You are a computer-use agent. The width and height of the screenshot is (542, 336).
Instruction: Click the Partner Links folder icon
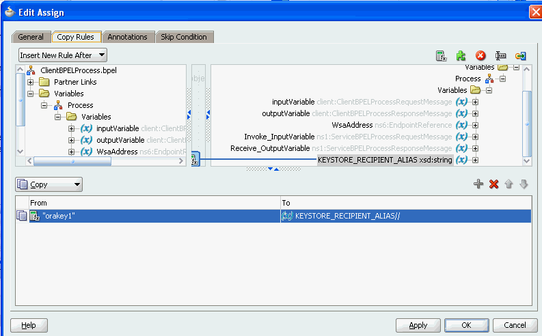point(44,82)
